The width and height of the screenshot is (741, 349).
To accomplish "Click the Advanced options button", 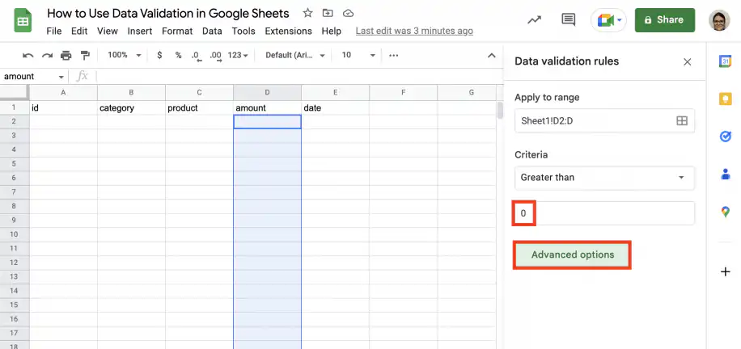I will tap(572, 255).
